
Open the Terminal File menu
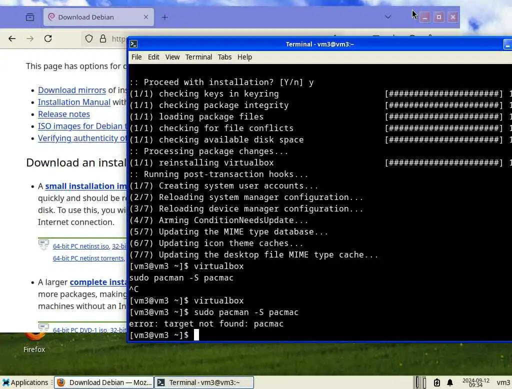coord(136,57)
